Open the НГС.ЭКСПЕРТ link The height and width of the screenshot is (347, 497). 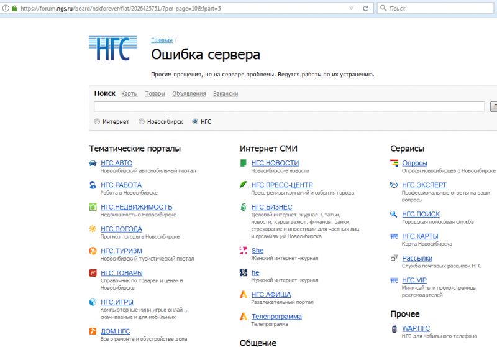click(424, 185)
